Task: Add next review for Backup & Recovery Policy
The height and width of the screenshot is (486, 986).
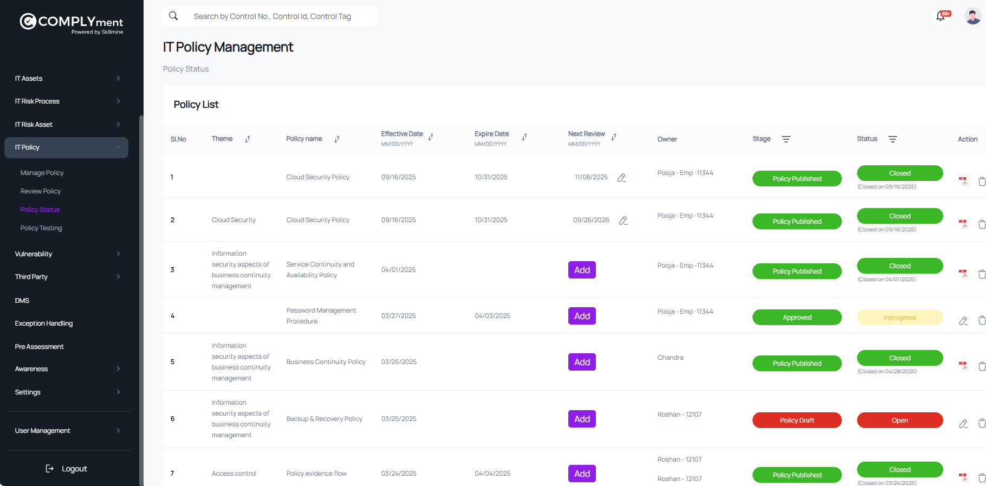Action: [582, 419]
